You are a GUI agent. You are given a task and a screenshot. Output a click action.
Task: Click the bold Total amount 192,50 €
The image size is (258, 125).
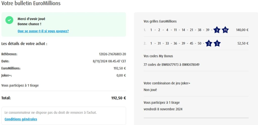[118, 98]
